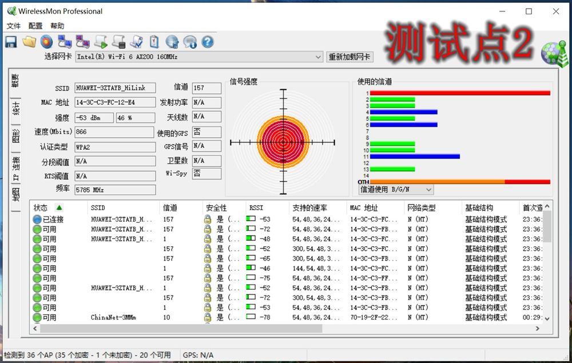Click the list's scroll-right arrow
572x363 pixels.
click(x=537, y=329)
